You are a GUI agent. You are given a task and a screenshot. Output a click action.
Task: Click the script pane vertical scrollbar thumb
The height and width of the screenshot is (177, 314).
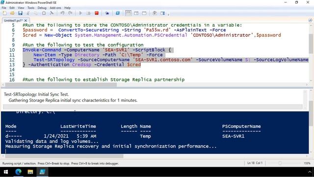pos(311,44)
